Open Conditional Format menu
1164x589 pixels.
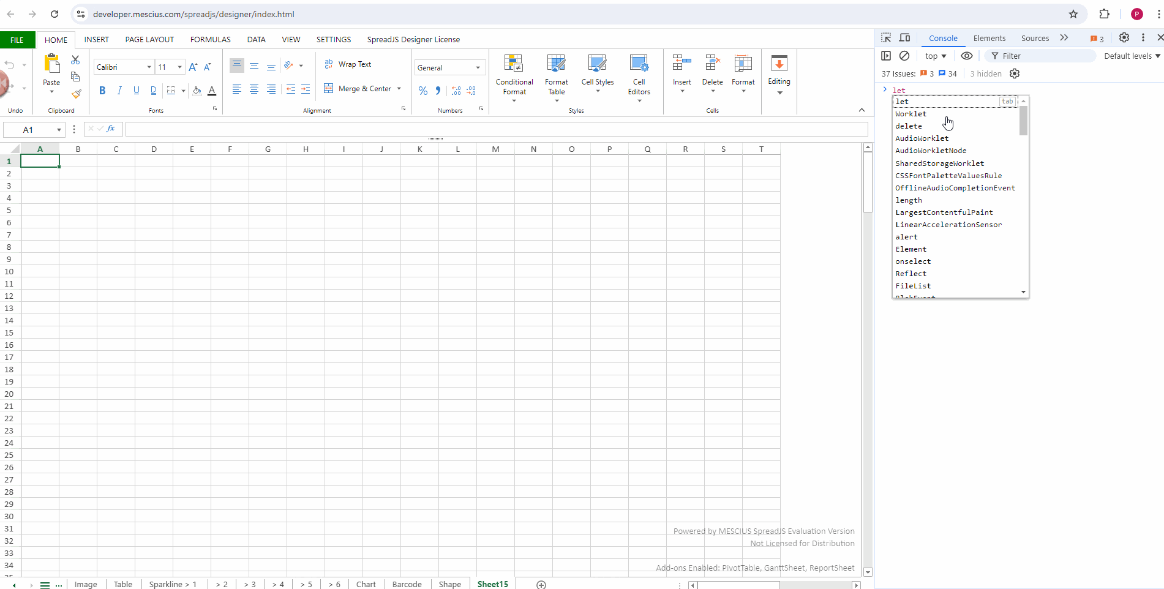coord(514,78)
